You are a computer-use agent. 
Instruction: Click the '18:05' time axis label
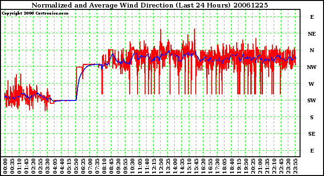224,166
